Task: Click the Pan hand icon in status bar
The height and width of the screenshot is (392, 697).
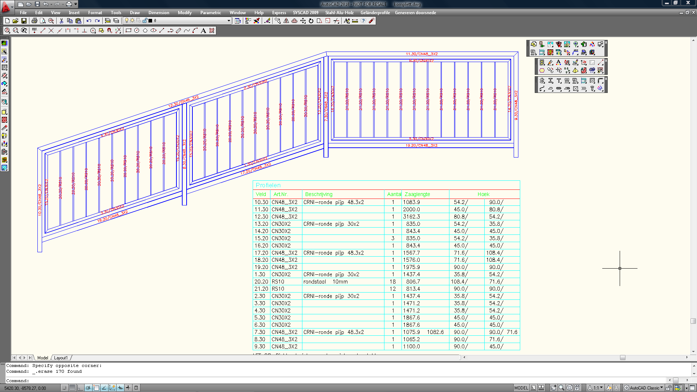Action: click(553, 388)
